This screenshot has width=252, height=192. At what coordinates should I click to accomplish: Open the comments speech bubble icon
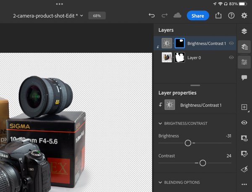(244, 78)
